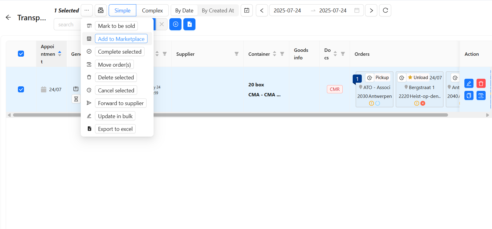
Task: Choose Cancel selected
Action: (116, 90)
